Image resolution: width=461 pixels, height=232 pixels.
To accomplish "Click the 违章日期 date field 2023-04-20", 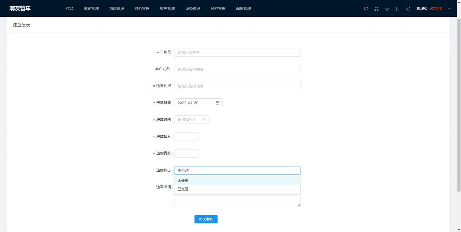I will click(x=199, y=103).
